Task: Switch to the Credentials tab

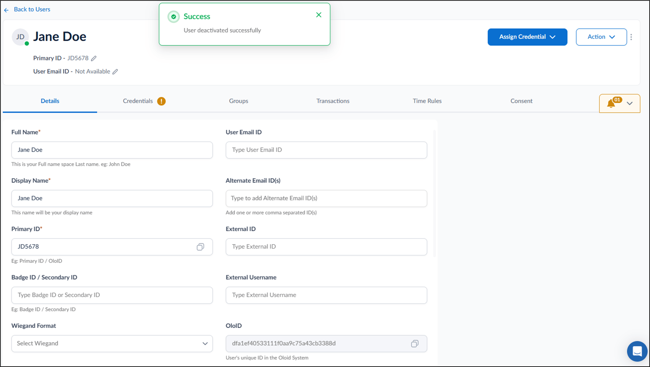Action: pyautogui.click(x=138, y=101)
